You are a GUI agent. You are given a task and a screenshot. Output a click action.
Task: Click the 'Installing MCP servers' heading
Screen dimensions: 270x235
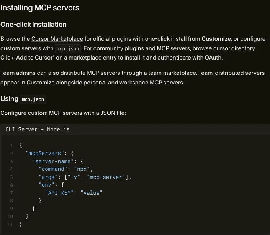tap(40, 8)
